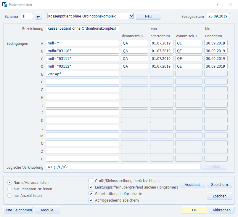This screenshot has width=238, height=217.
Task: Click the help question mark in title bar
Action: coord(218,5)
